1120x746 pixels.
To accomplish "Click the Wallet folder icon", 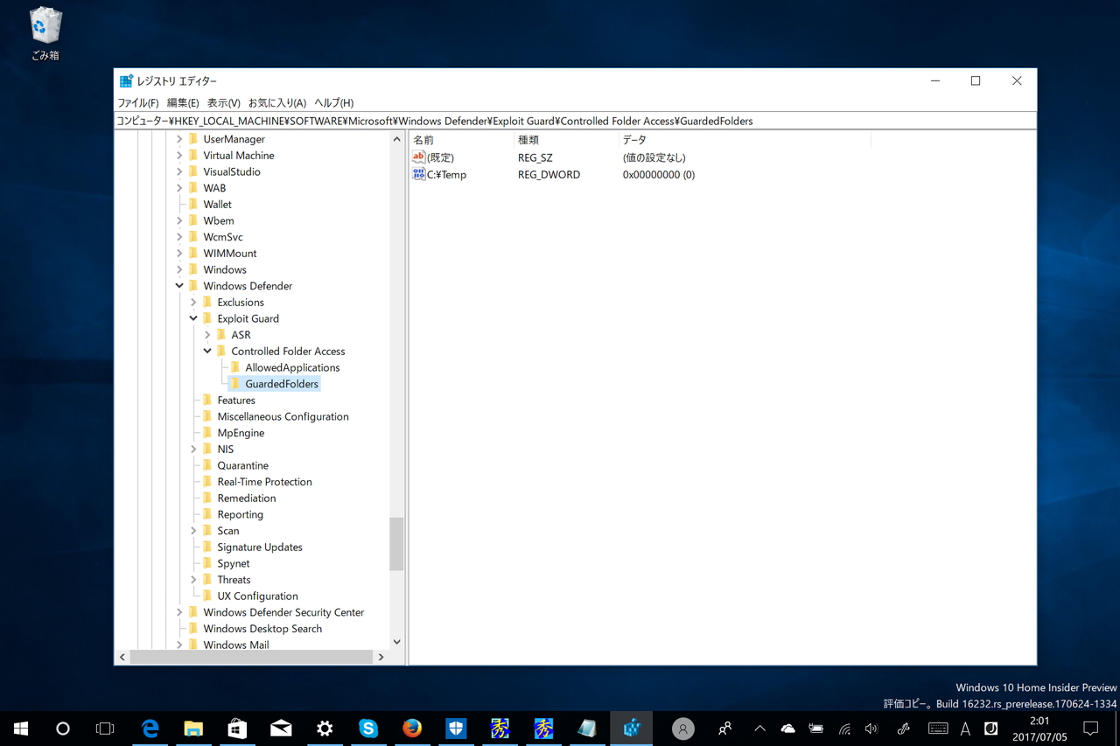I will click(x=193, y=204).
